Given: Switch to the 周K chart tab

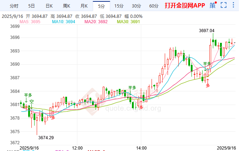Looking at the screenshot, I should (x=66, y=6).
